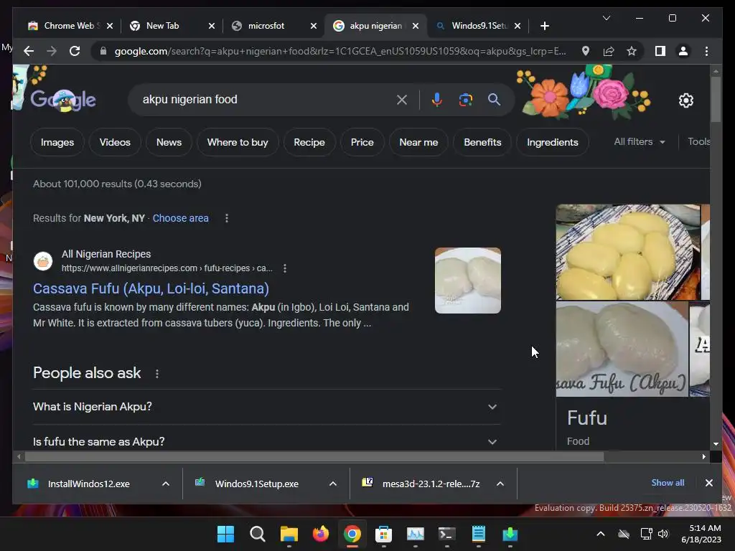Open Cassava Fufu result thumbnail

[468, 281]
